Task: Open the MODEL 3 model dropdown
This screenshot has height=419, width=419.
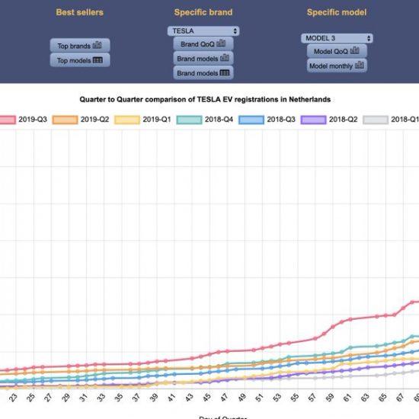Action: coord(337,38)
